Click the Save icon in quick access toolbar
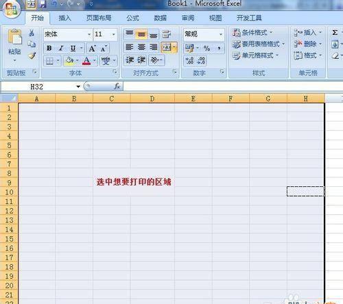The image size is (343, 304). point(43,4)
